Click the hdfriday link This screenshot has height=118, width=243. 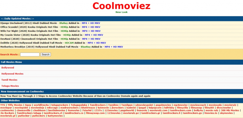click(x=169, y=108)
